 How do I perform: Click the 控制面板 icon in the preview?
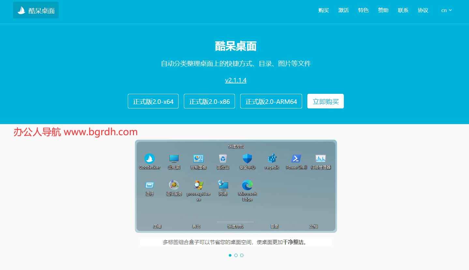198,159
